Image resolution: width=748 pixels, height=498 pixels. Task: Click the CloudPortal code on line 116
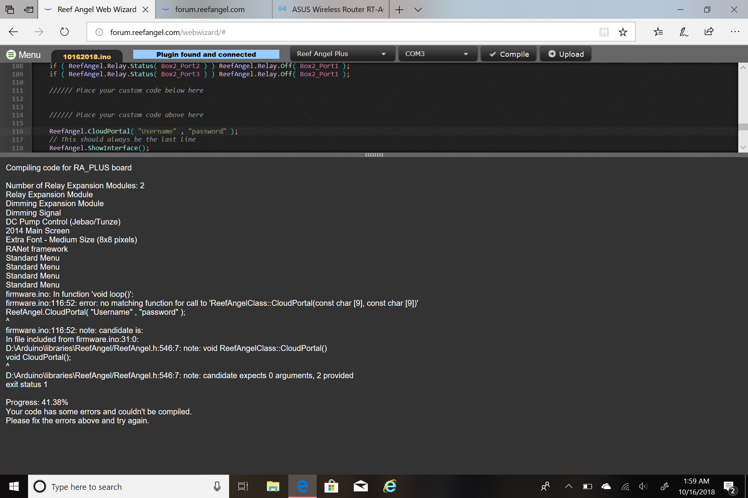click(143, 131)
